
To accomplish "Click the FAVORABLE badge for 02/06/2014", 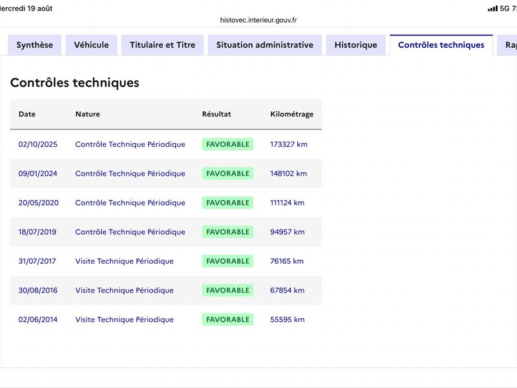I will [x=227, y=319].
